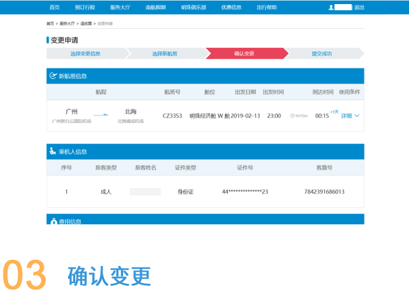This screenshot has height=290, width=409.
Task: Open the 首页 navigation menu item
Action: click(55, 8)
